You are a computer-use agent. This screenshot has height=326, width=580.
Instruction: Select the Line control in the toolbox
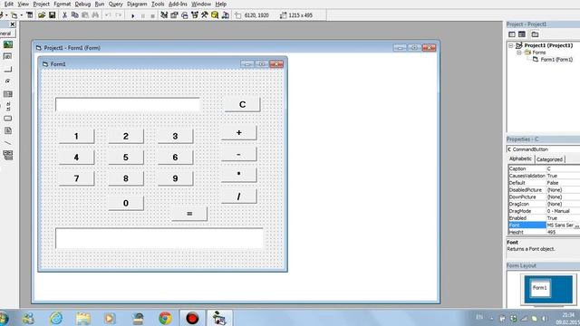[8, 143]
